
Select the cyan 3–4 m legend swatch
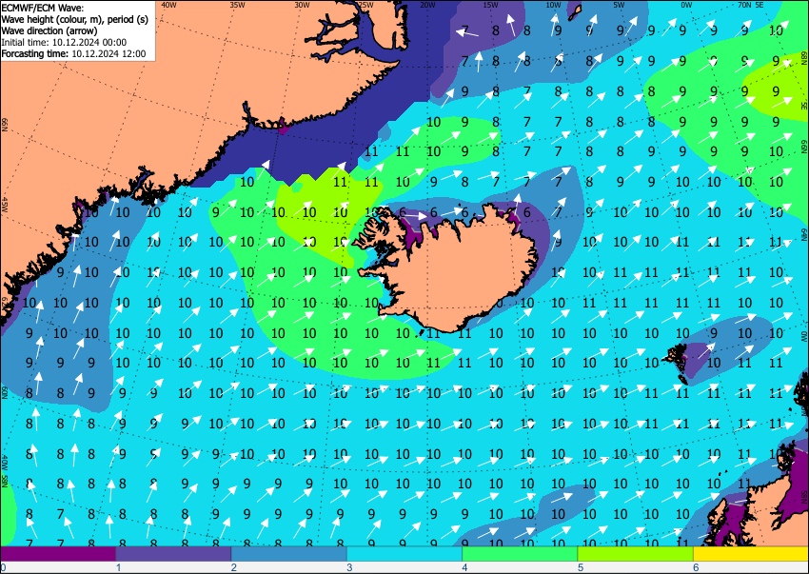(404, 553)
